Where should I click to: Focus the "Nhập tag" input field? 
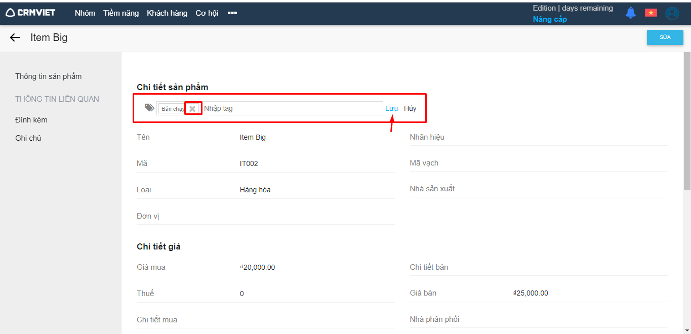tap(291, 108)
